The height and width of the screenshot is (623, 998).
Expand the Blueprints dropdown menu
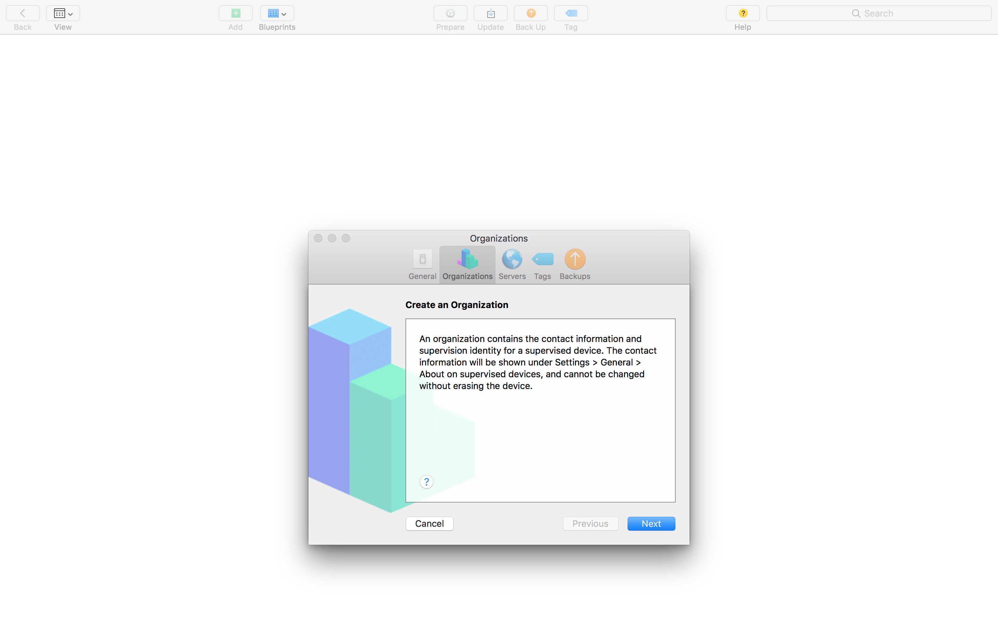coord(277,13)
